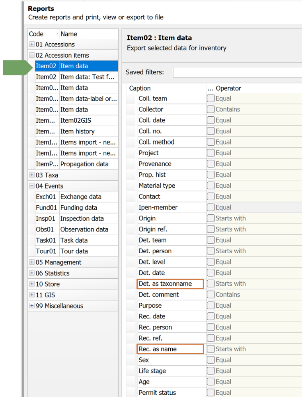Click the Det. date caption cell
This screenshot has height=397, width=302.
(x=171, y=272)
